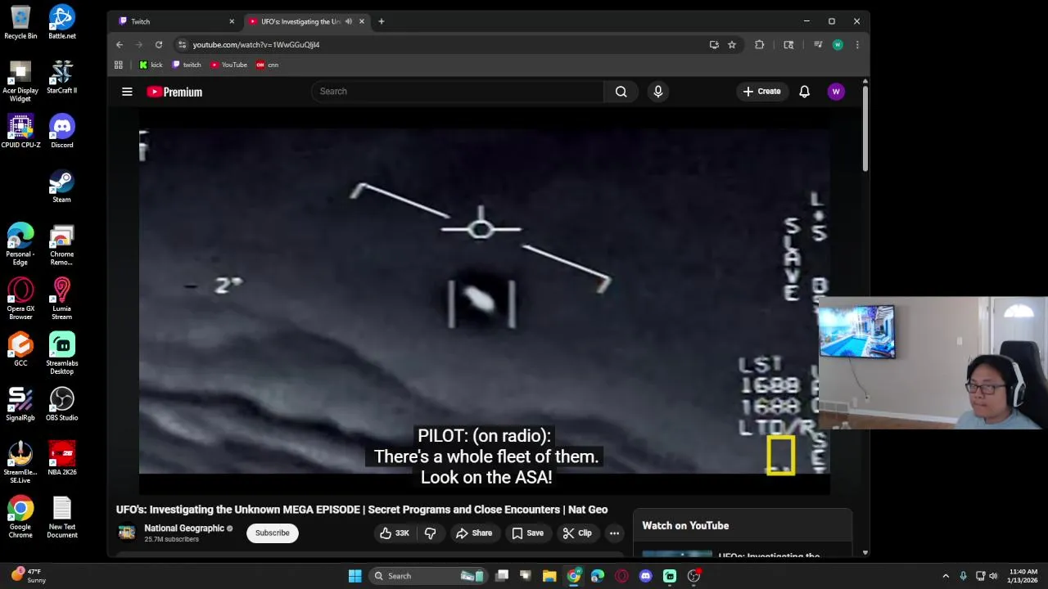Open the Chrome apps grid shortcut
This screenshot has height=589, width=1048.
point(119,65)
